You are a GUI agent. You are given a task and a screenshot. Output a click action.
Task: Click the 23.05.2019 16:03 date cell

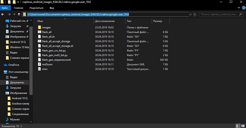[x=104, y=27]
